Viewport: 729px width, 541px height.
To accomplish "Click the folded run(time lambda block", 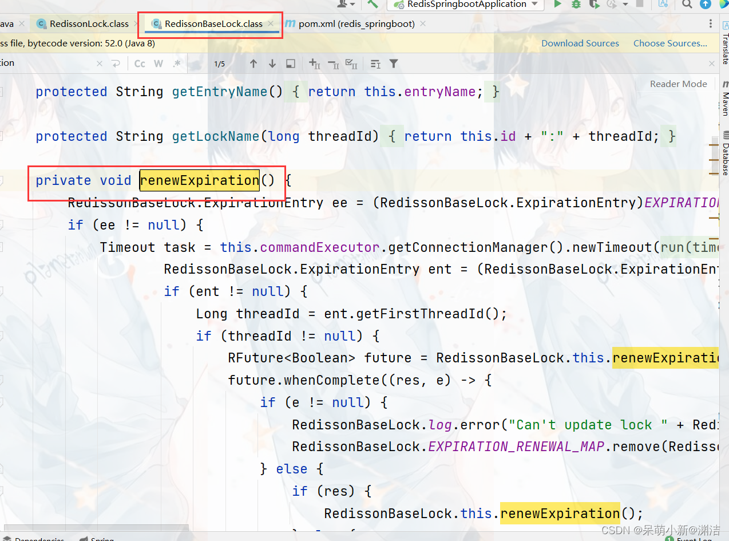I will pos(690,247).
